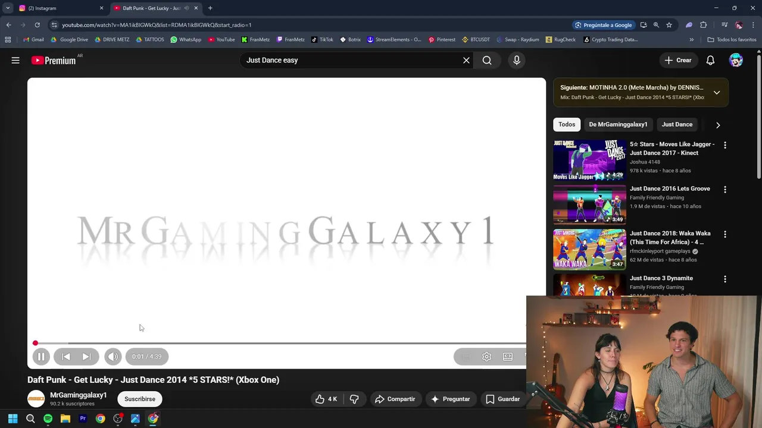
Task: Open a new browser tab
Action: point(210,8)
